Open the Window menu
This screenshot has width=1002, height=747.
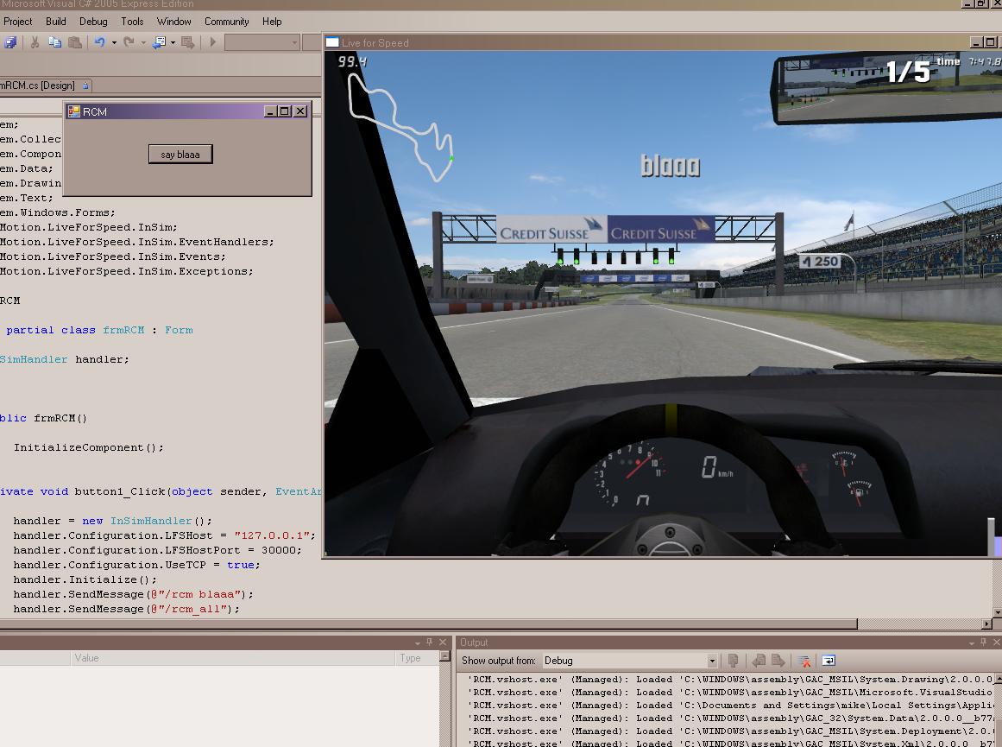(x=173, y=21)
